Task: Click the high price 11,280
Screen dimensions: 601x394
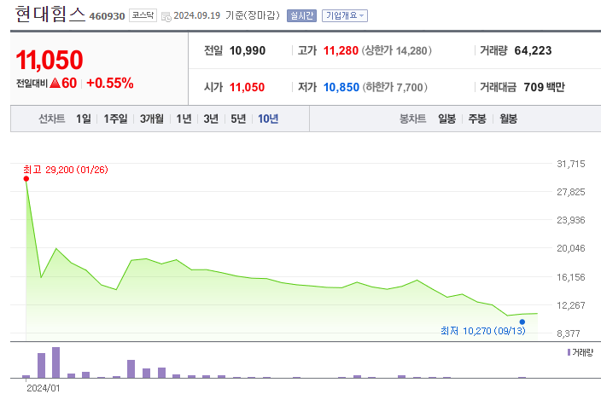Action: click(x=341, y=50)
